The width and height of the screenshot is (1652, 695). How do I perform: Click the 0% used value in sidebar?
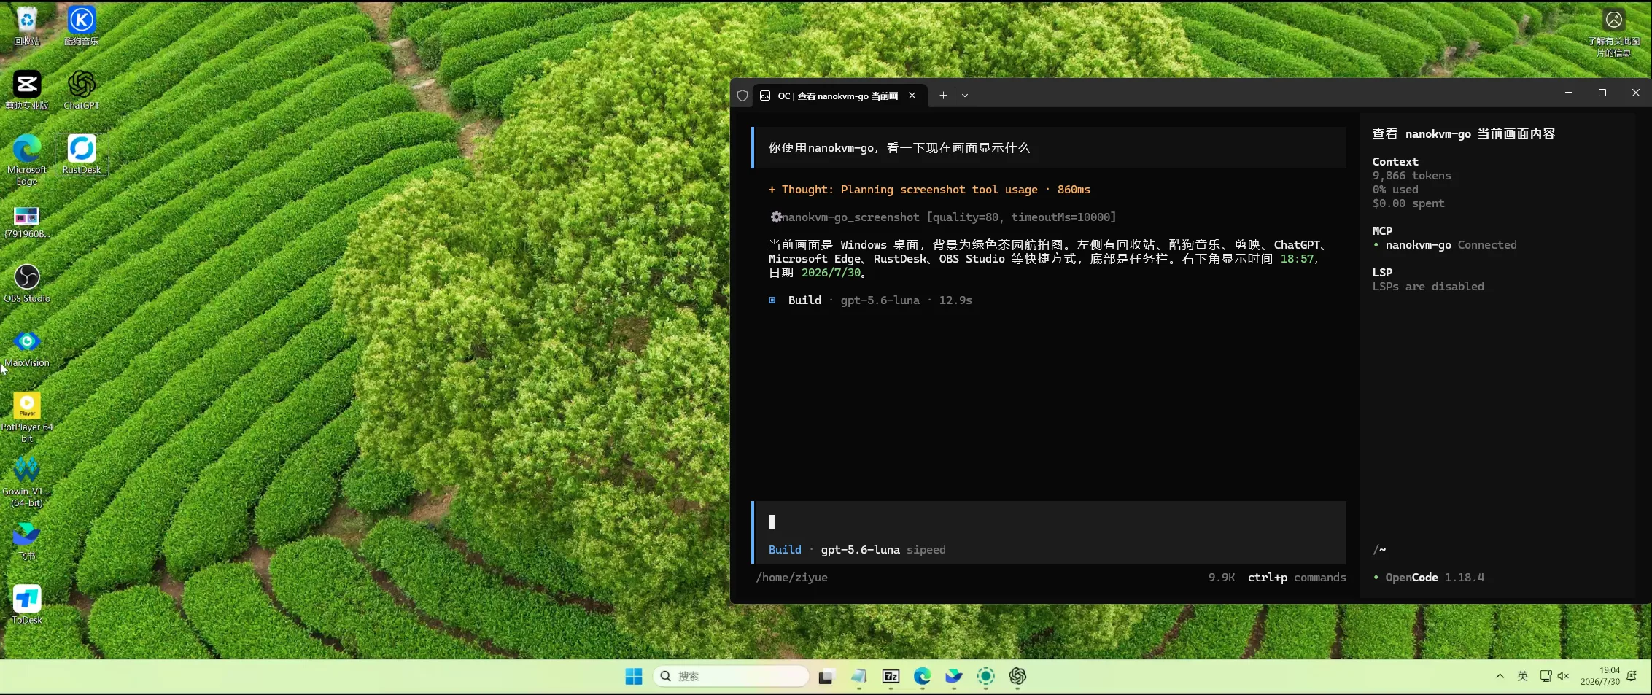1395,190
